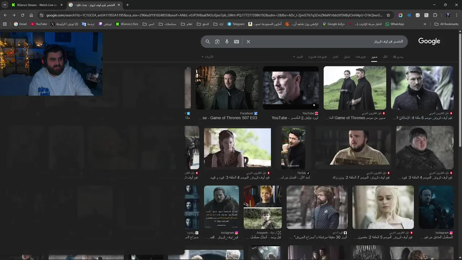Open the Amazon السعودية bookmark

(265, 24)
